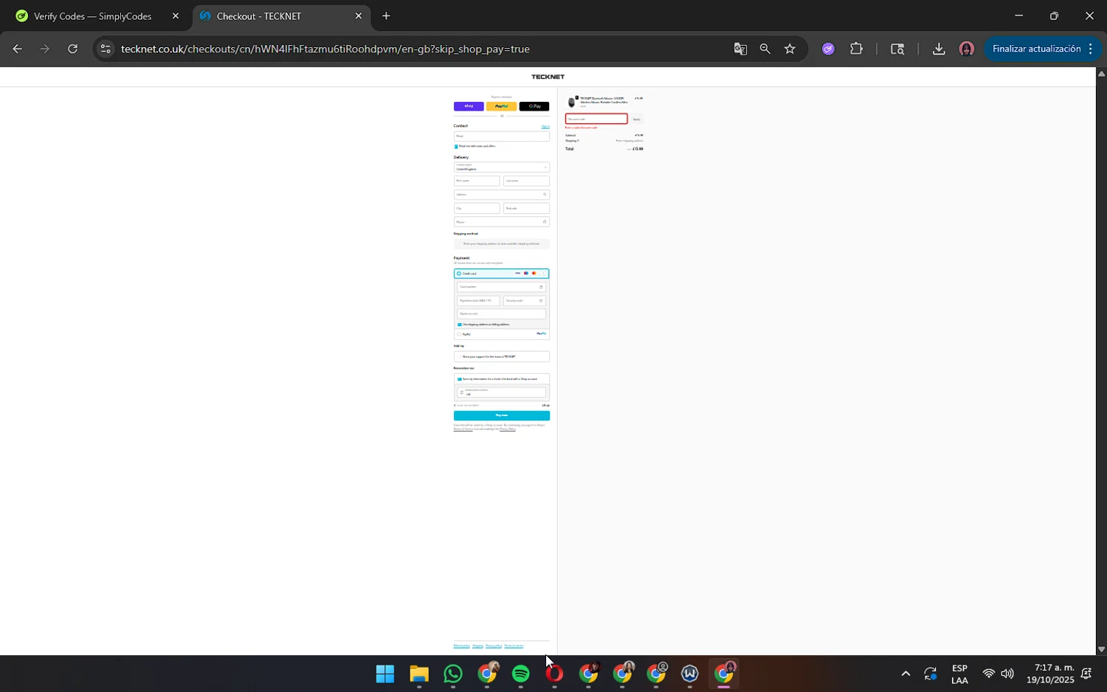Click the tecknet.co.uk address bar
The height and width of the screenshot is (692, 1107).
[x=325, y=49]
